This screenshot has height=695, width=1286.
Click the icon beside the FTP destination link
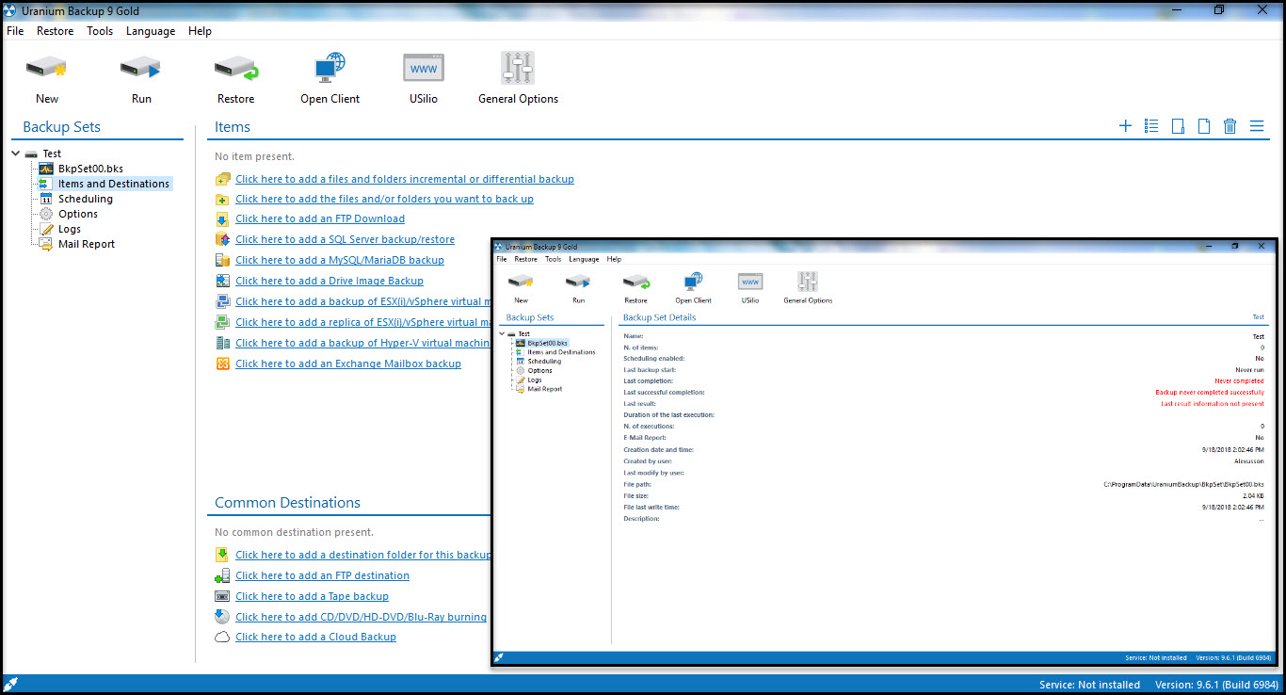pos(222,575)
